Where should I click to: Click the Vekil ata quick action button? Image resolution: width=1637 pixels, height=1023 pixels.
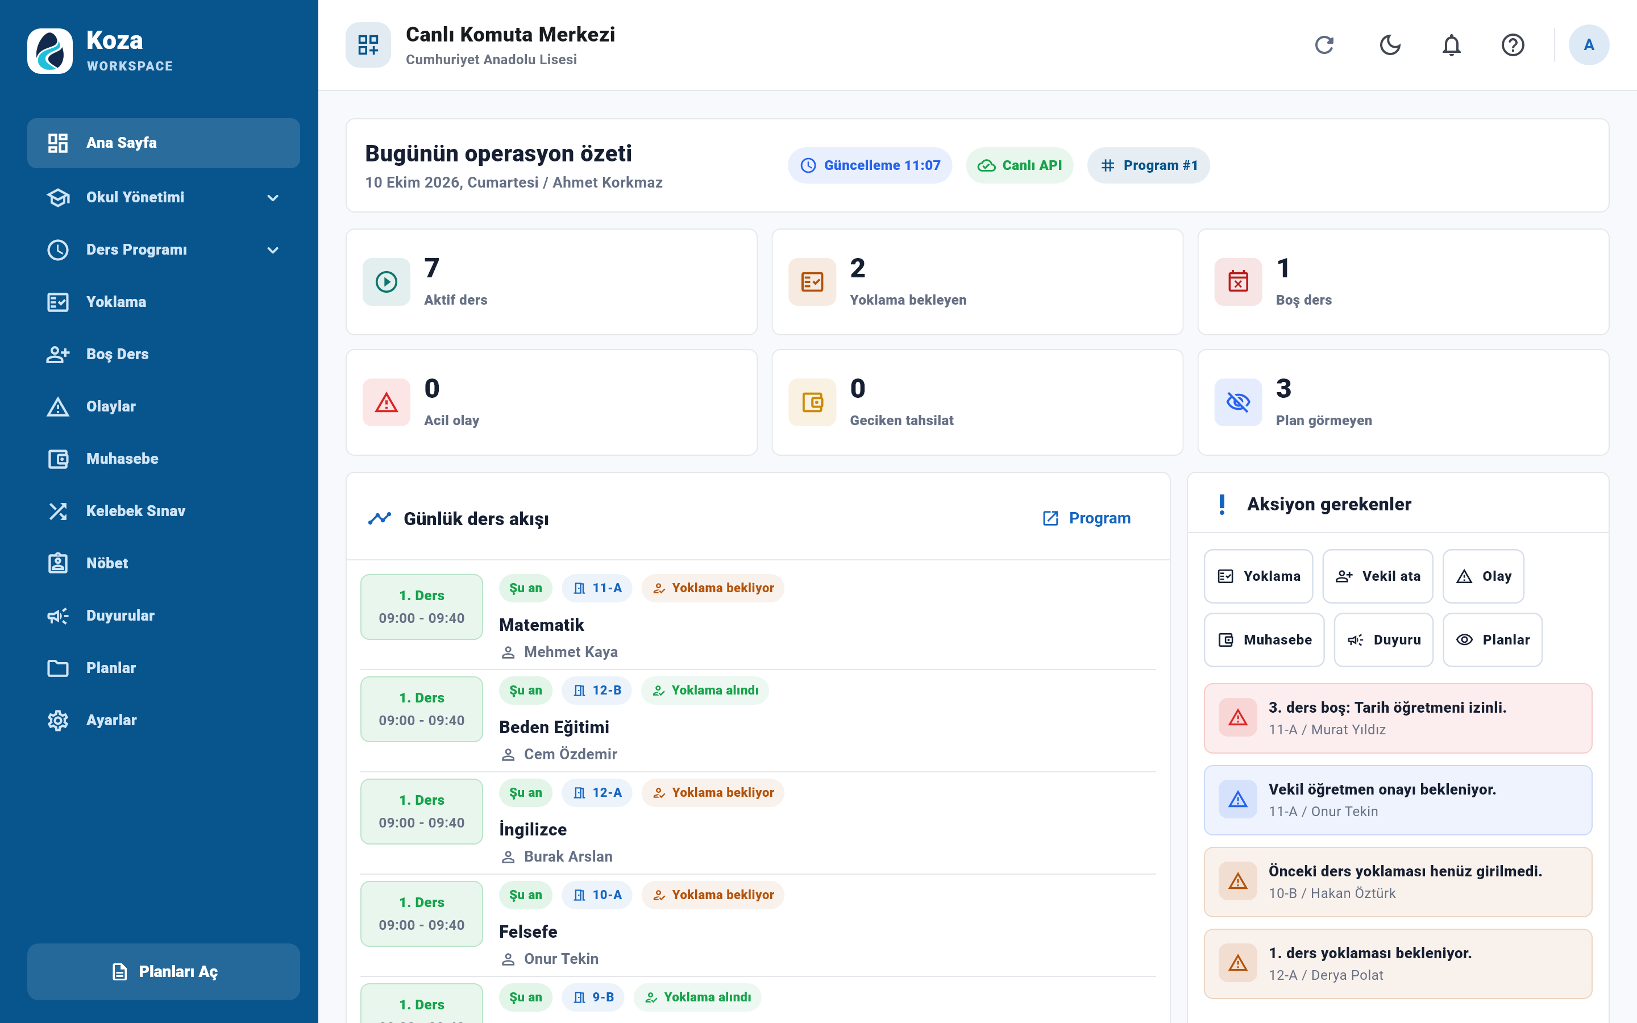[x=1377, y=576]
